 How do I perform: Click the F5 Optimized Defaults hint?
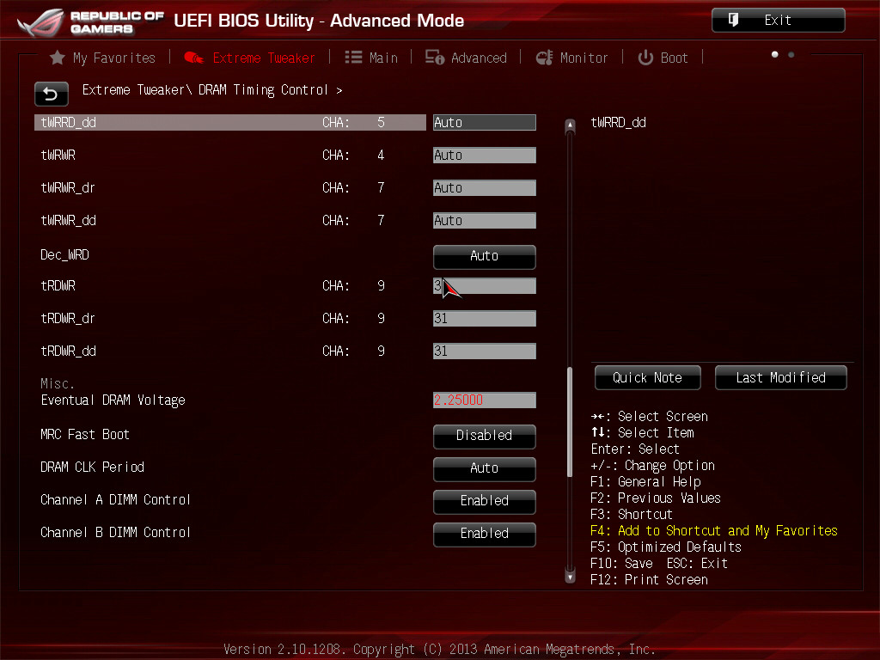666,547
